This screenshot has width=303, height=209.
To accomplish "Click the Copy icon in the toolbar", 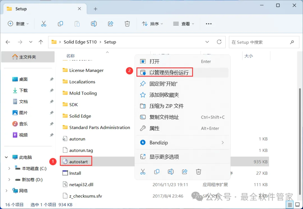I will [x=60, y=24].
